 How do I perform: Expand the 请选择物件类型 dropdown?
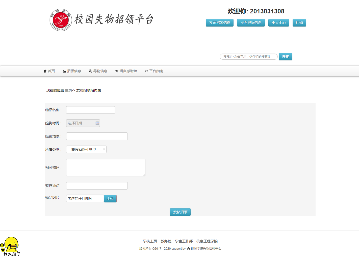pos(86,149)
